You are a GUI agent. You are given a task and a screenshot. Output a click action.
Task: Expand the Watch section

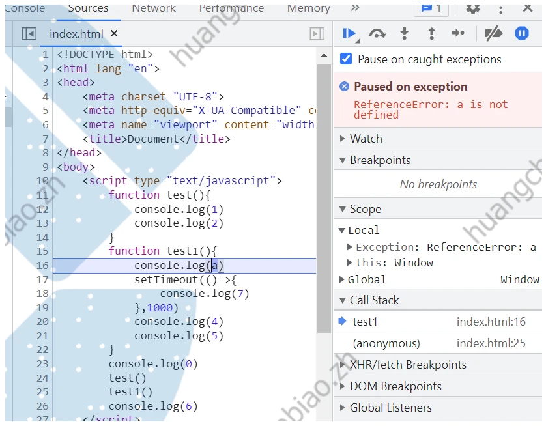437,139
